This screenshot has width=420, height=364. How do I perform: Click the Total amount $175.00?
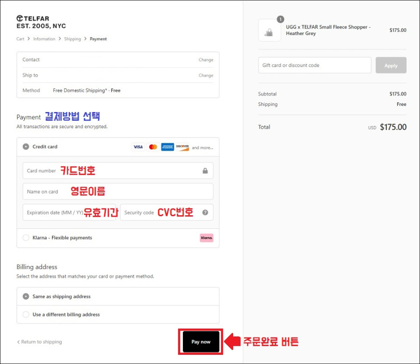pyautogui.click(x=393, y=127)
